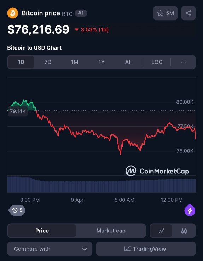The height and width of the screenshot is (261, 203).
Task: Click the orange Bitcoin logo icon
Action: (13, 13)
